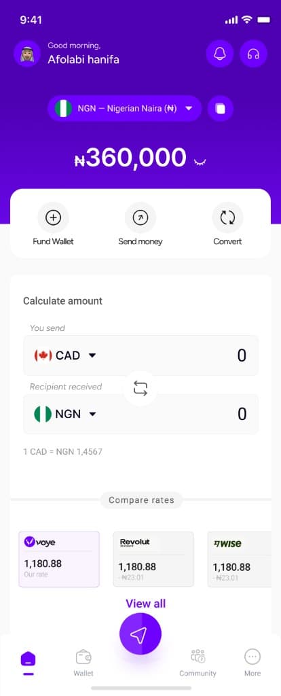Open notifications bell icon

pos(220,54)
